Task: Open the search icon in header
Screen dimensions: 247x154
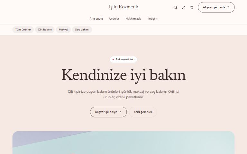Action: click(x=175, y=7)
